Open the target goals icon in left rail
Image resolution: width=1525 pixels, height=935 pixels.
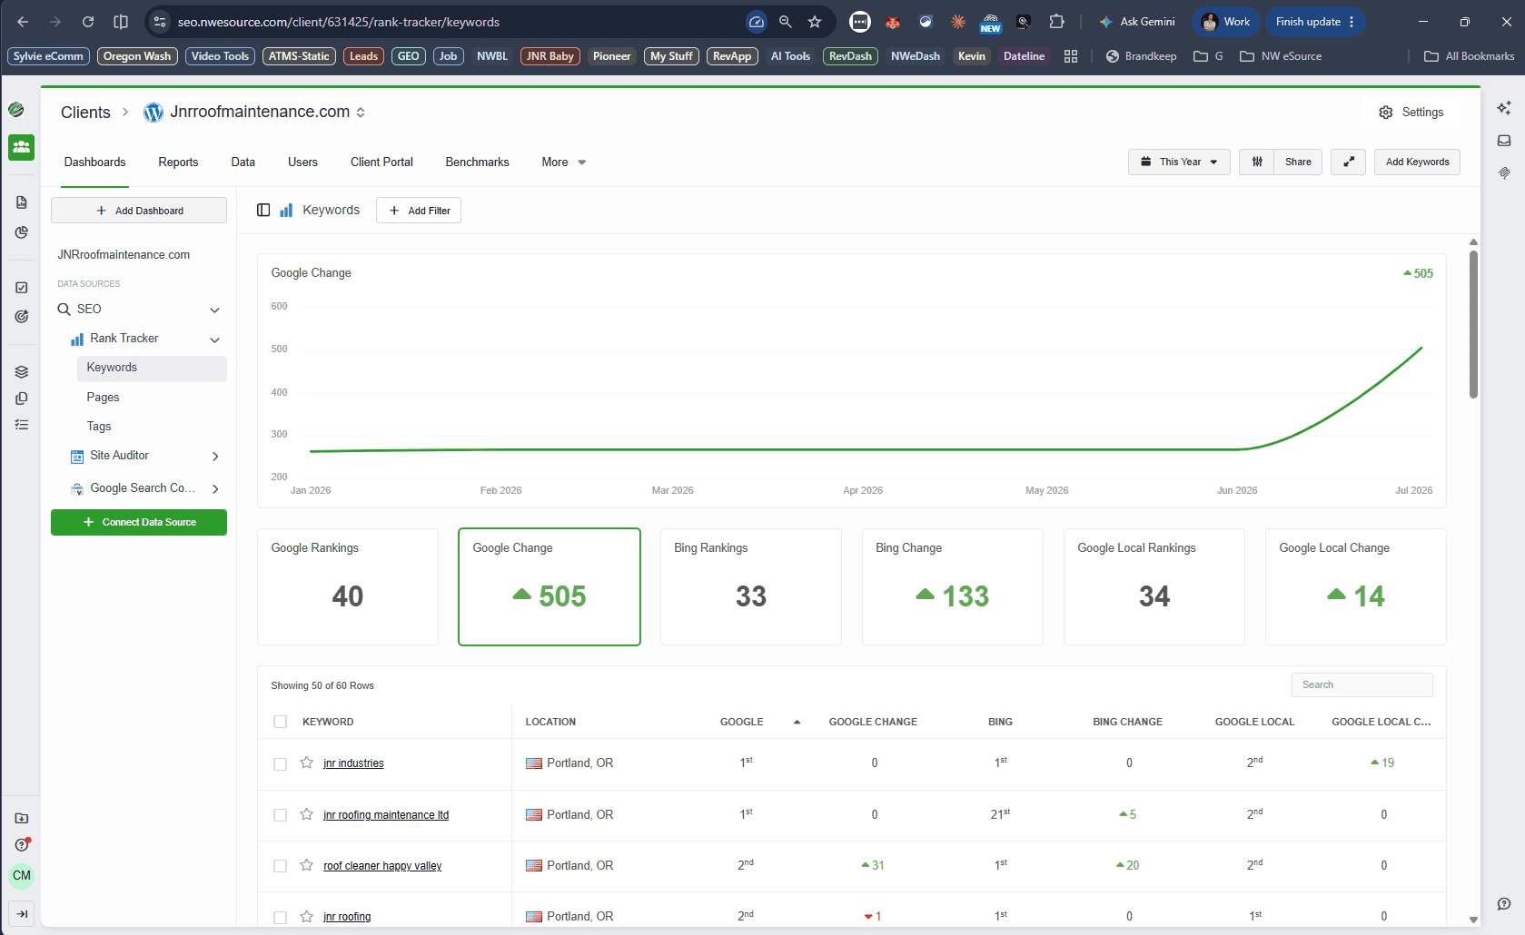(x=22, y=317)
